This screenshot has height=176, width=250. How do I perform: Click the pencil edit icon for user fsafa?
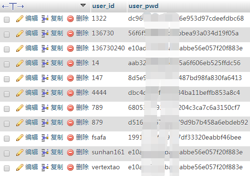[x=20, y=138]
